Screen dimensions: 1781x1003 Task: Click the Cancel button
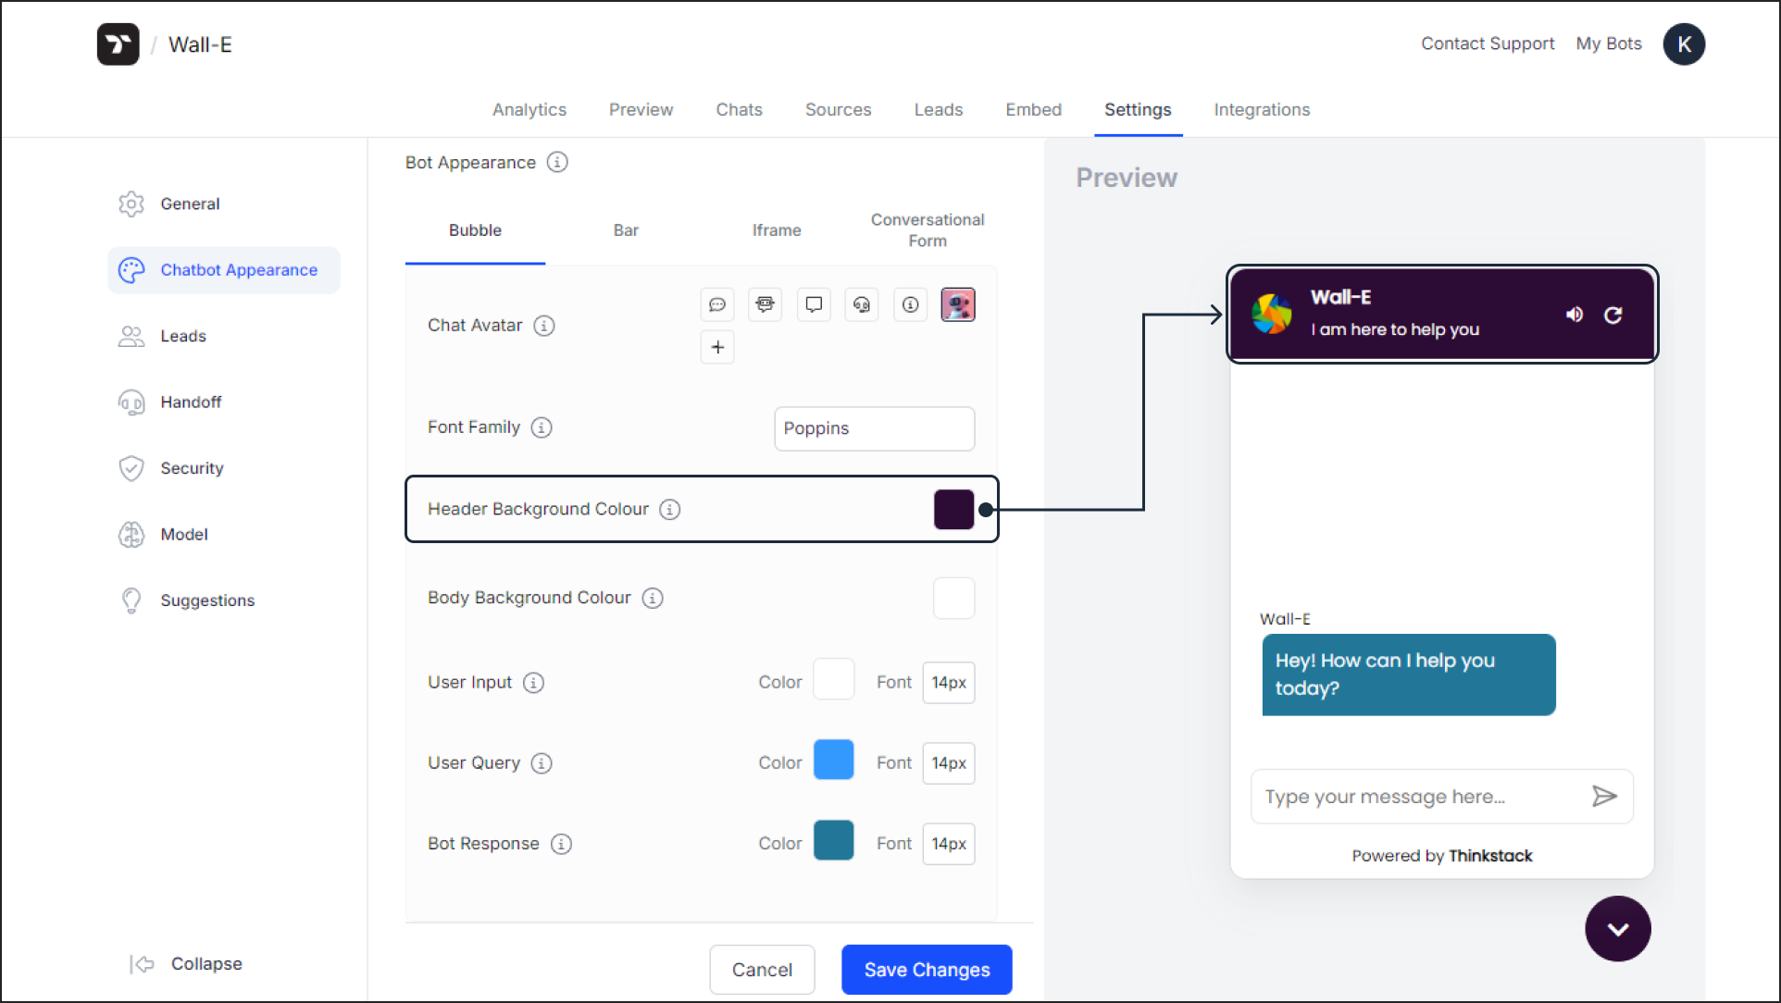coord(761,969)
